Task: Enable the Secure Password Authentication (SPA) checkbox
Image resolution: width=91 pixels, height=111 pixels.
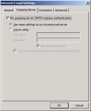Action: (x=15, y=51)
